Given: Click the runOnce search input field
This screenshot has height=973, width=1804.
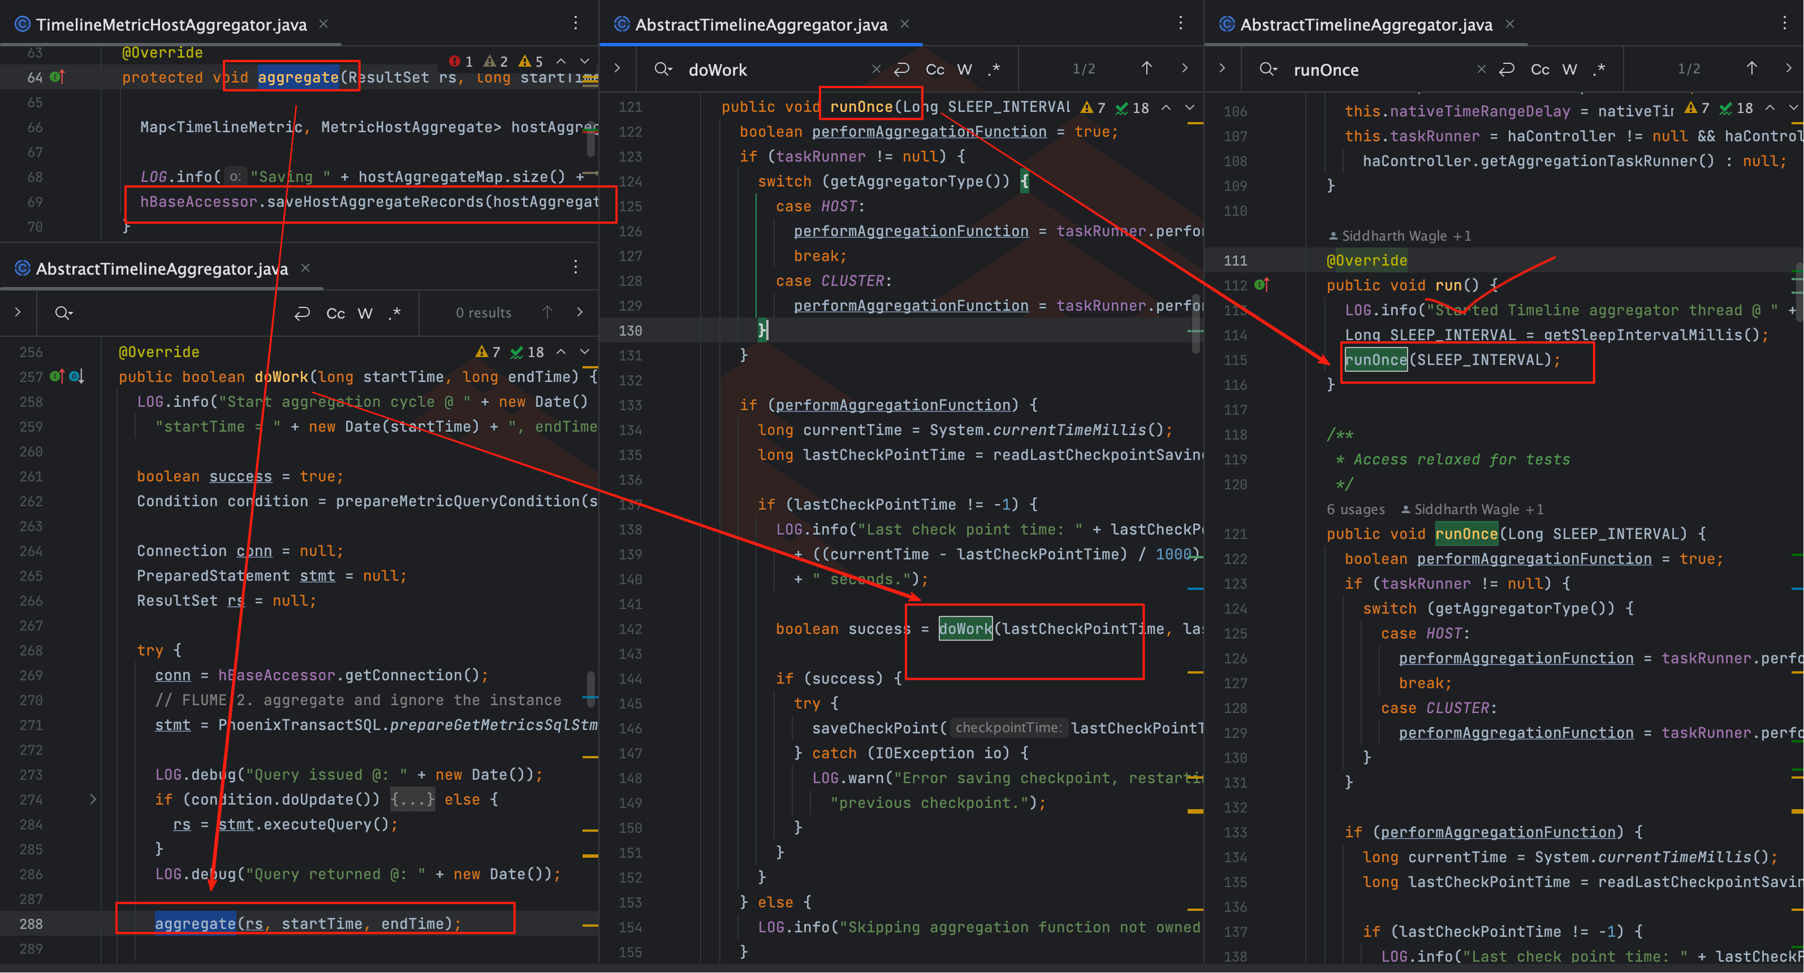Looking at the screenshot, I should point(1379,69).
